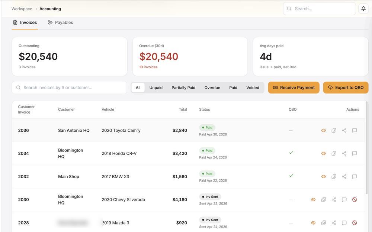Image resolution: width=372 pixels, height=232 pixels.
Task: Click 2018 Honda CR-V vehicle
Action: click(119, 153)
